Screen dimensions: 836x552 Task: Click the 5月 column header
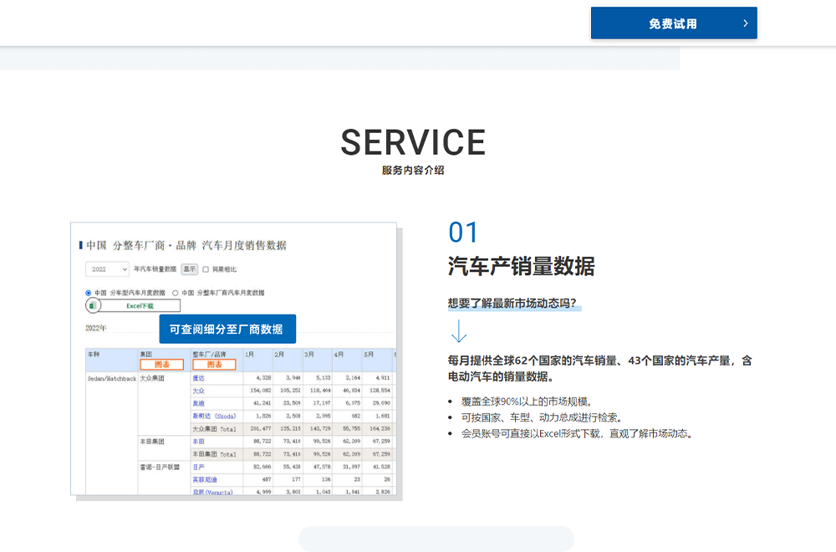tap(369, 354)
